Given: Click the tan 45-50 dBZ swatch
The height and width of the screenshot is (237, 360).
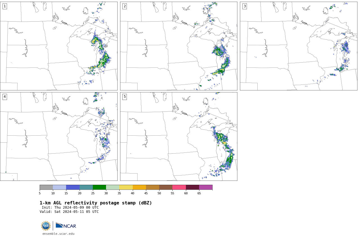Looking at the screenshot, I should [152, 187].
